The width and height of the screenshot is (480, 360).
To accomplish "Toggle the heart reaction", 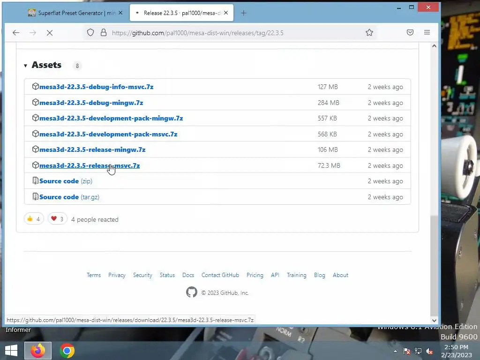I will pyautogui.click(x=58, y=219).
